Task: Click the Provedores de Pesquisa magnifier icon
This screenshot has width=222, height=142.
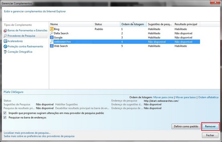Action: [x=5, y=36]
